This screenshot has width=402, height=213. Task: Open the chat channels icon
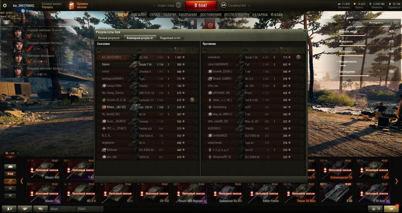pos(40,209)
